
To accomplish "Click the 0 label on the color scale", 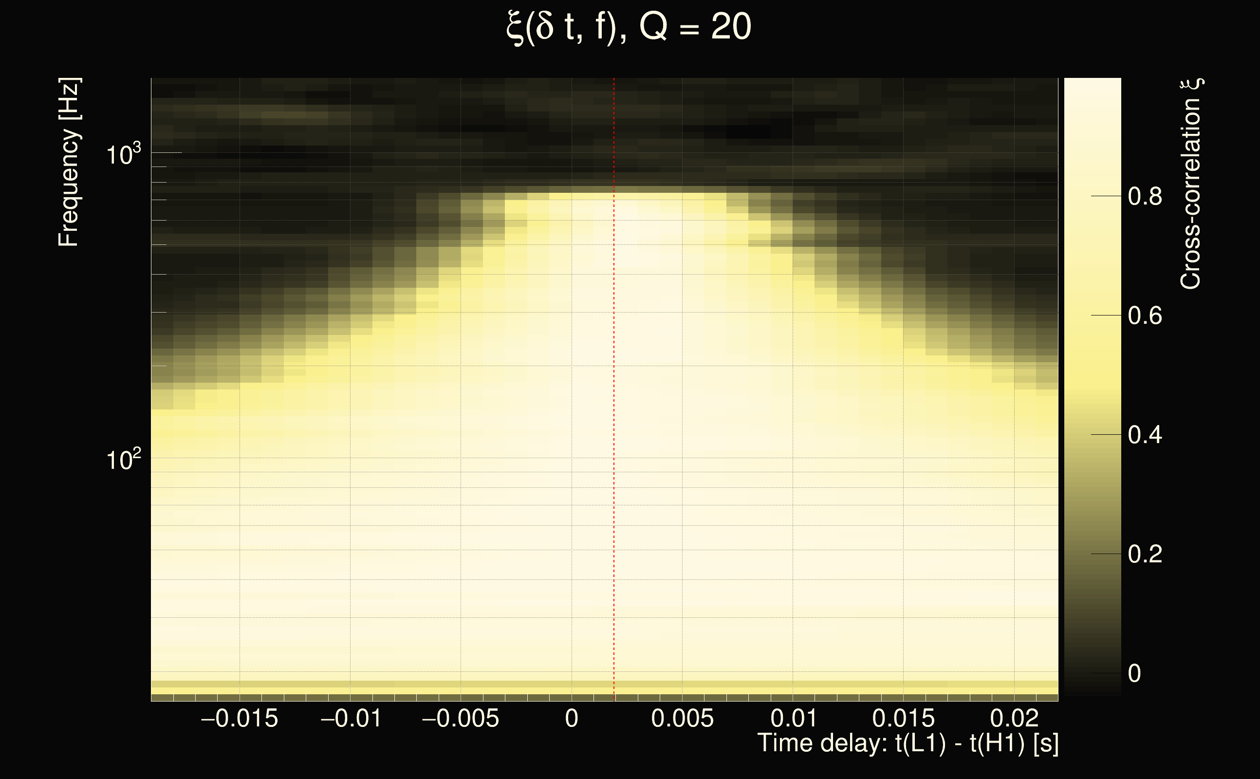I will pyautogui.click(x=1134, y=673).
